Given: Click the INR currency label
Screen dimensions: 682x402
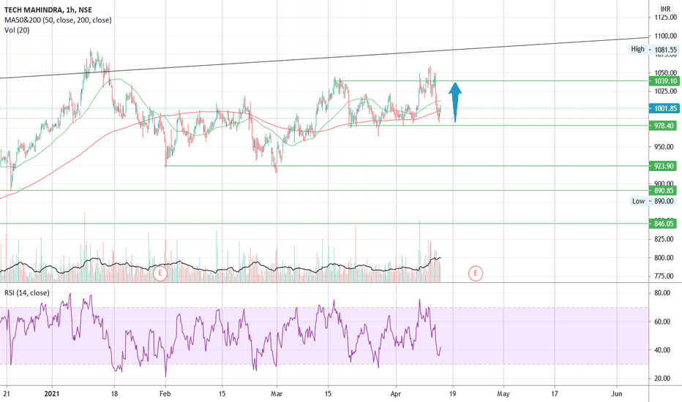Looking at the screenshot, I should point(665,9).
